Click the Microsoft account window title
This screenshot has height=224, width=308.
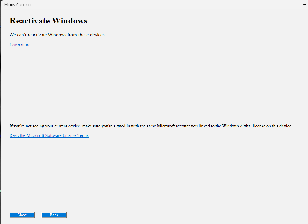[18, 5]
